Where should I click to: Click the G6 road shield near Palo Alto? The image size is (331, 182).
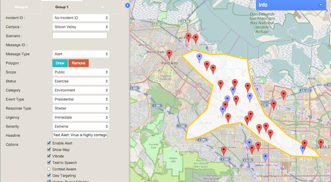198,85
